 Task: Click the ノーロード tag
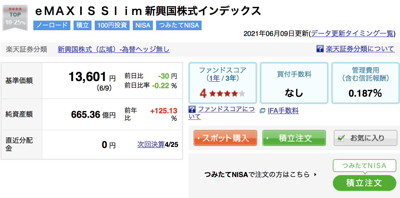(52, 25)
